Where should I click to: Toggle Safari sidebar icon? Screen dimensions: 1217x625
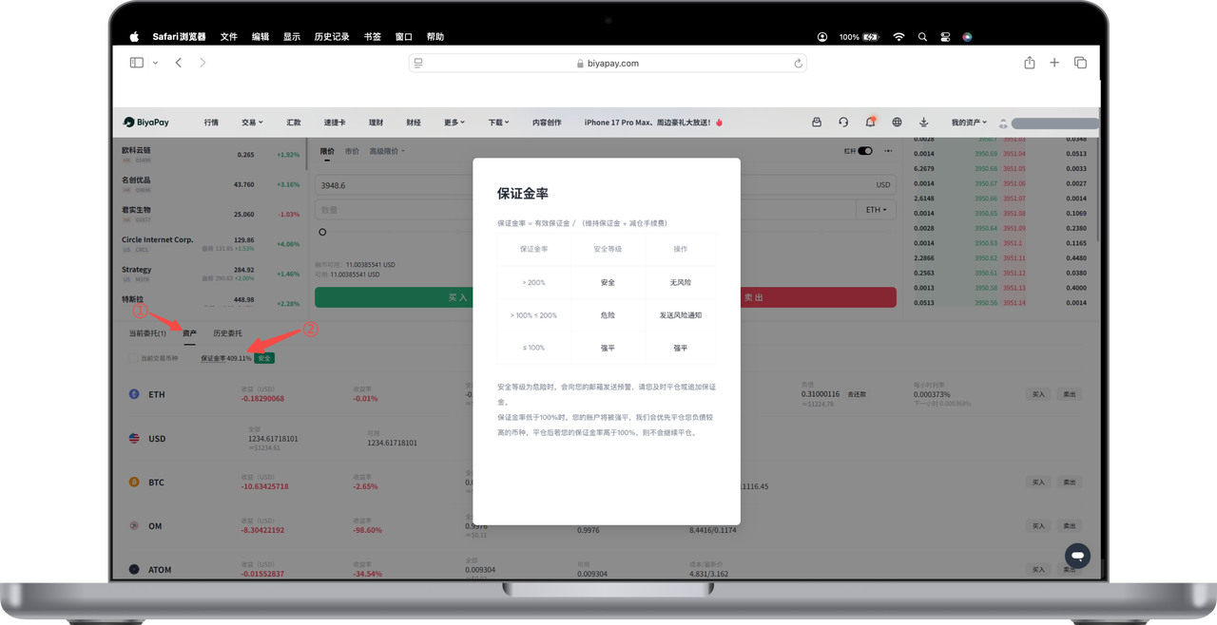(137, 63)
